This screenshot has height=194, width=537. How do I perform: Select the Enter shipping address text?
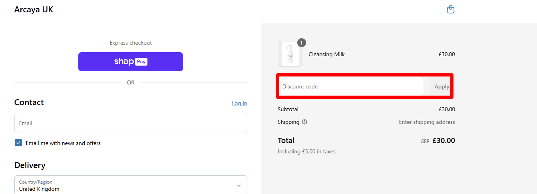[427, 122]
